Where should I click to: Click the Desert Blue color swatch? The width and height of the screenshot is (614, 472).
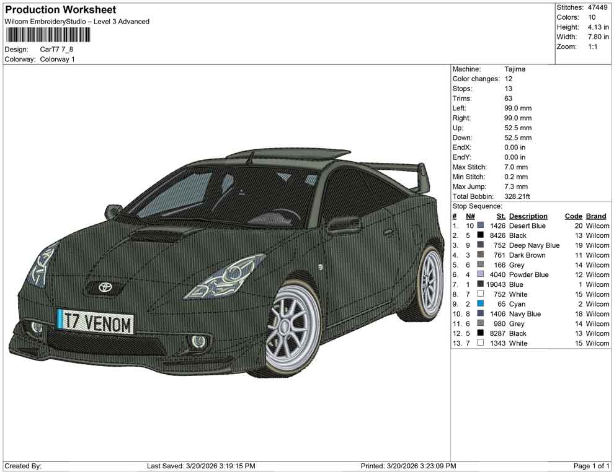(x=481, y=226)
